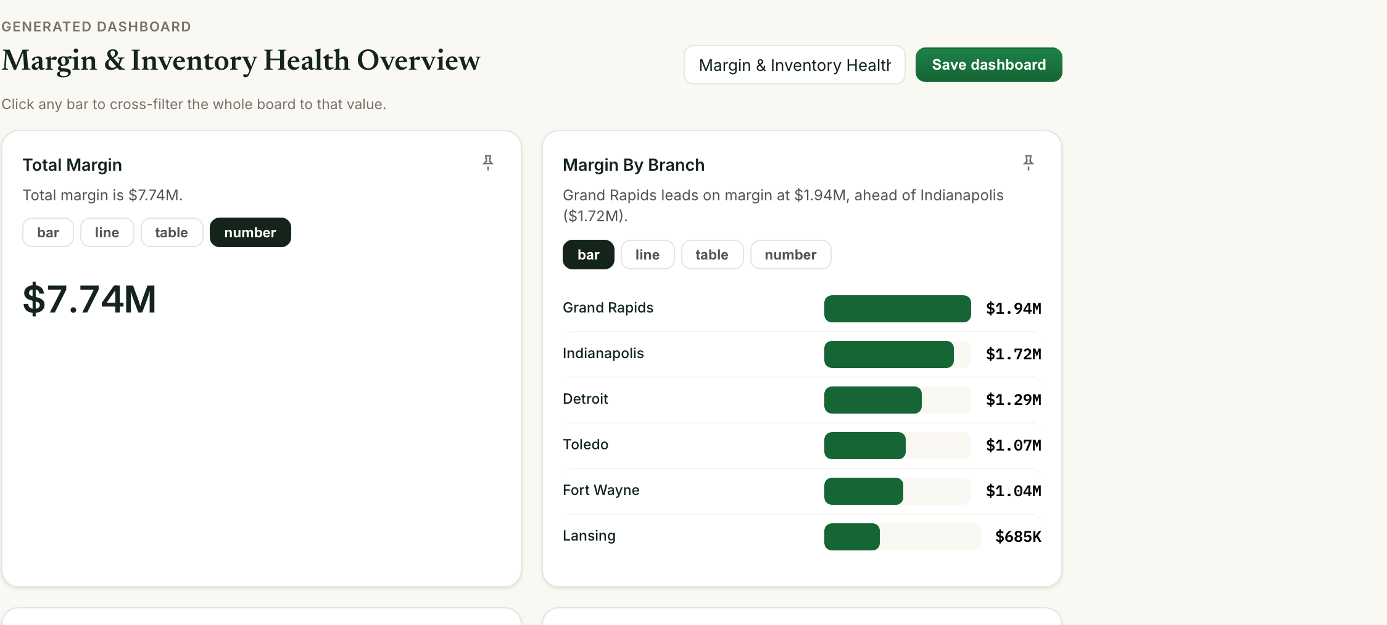Switch Total Margin view to bar
The height and width of the screenshot is (625, 1387).
tap(48, 232)
